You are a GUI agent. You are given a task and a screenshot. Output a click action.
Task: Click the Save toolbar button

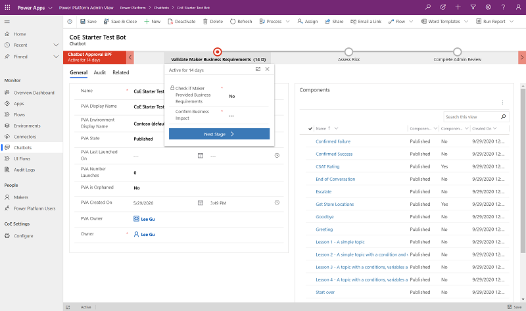(x=88, y=22)
